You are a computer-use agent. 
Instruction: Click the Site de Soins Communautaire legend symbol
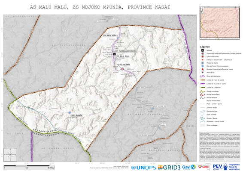click(x=202, y=66)
